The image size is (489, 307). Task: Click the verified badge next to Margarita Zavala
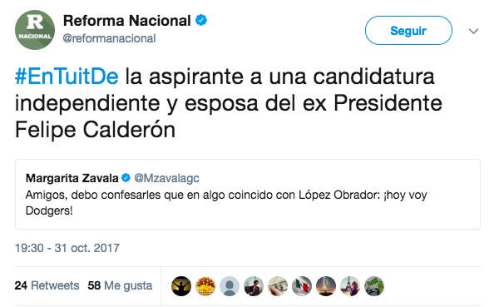(126, 178)
